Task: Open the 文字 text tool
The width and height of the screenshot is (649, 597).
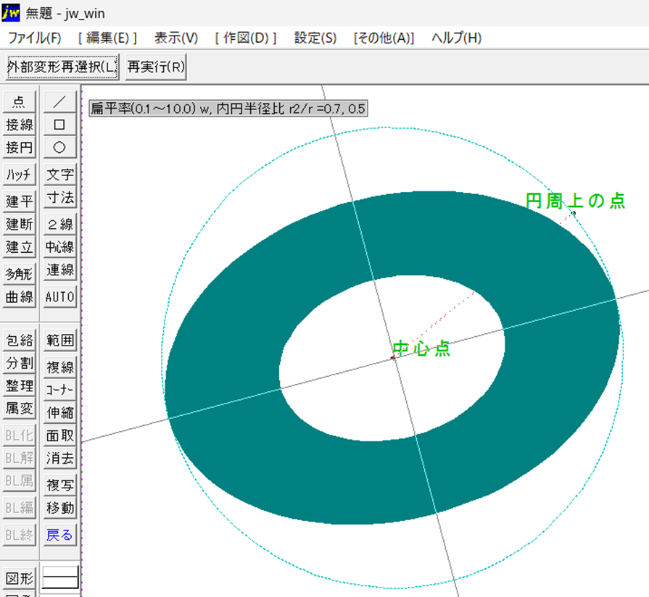Action: tap(59, 174)
